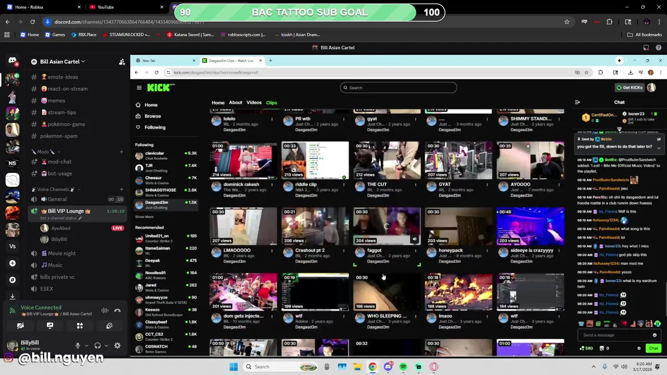The height and width of the screenshot is (375, 667).
Task: Click the Discord download apps icon
Action: 13,296
